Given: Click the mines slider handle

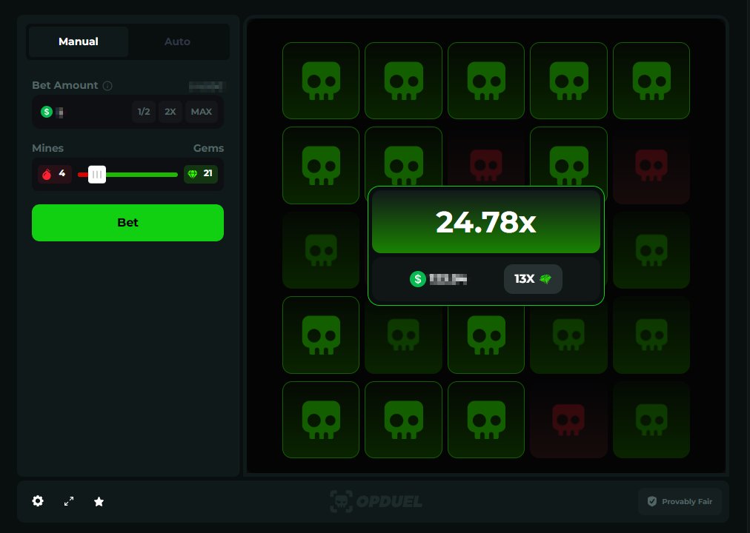Looking at the screenshot, I should pos(97,175).
